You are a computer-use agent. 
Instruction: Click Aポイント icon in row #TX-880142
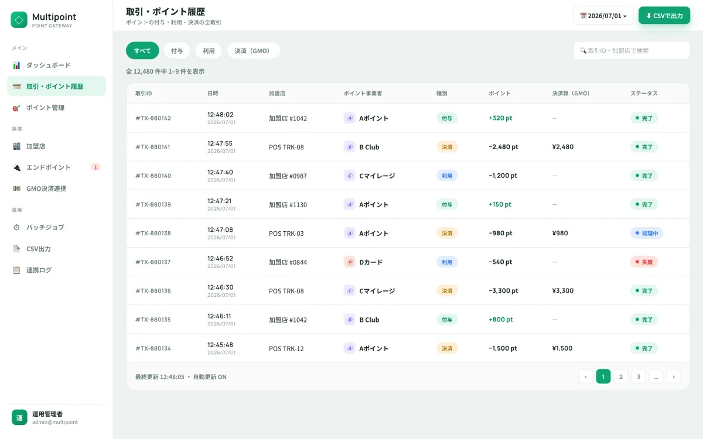350,118
